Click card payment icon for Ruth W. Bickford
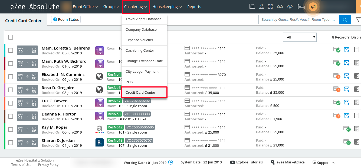Image resolution: width=361 pixels, height=168 pixels. 337,63
